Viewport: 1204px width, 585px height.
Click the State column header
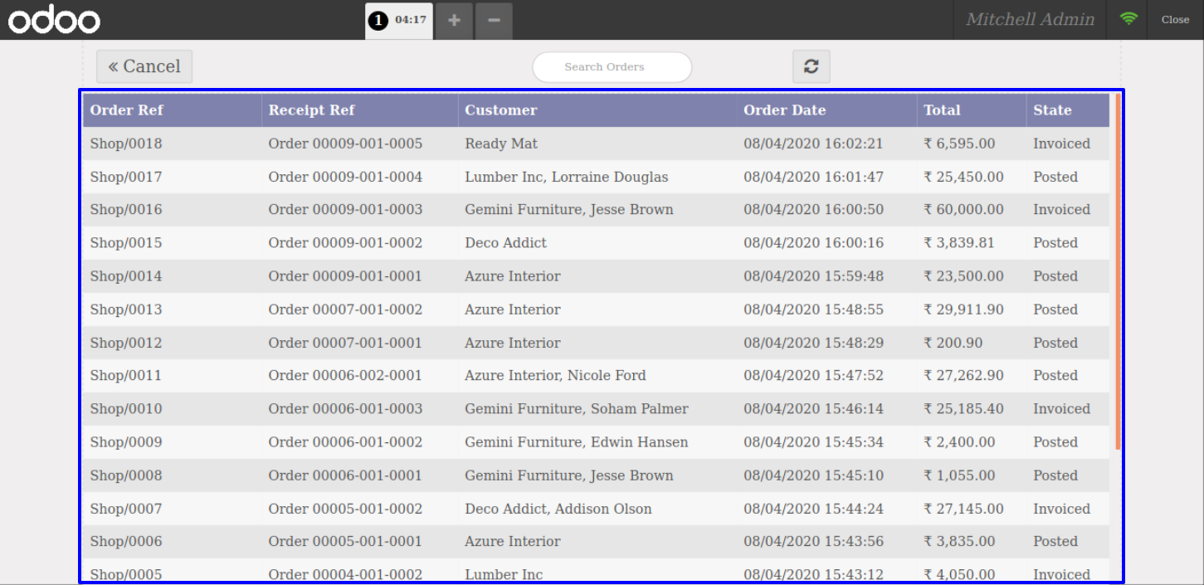tap(1068, 110)
